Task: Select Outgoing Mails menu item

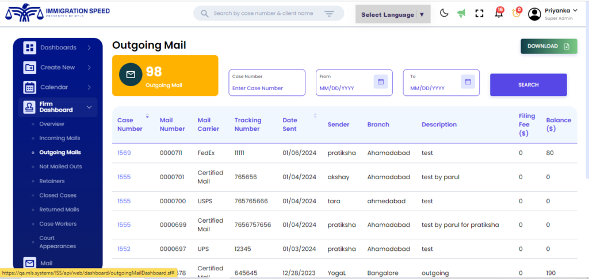Action: click(60, 153)
